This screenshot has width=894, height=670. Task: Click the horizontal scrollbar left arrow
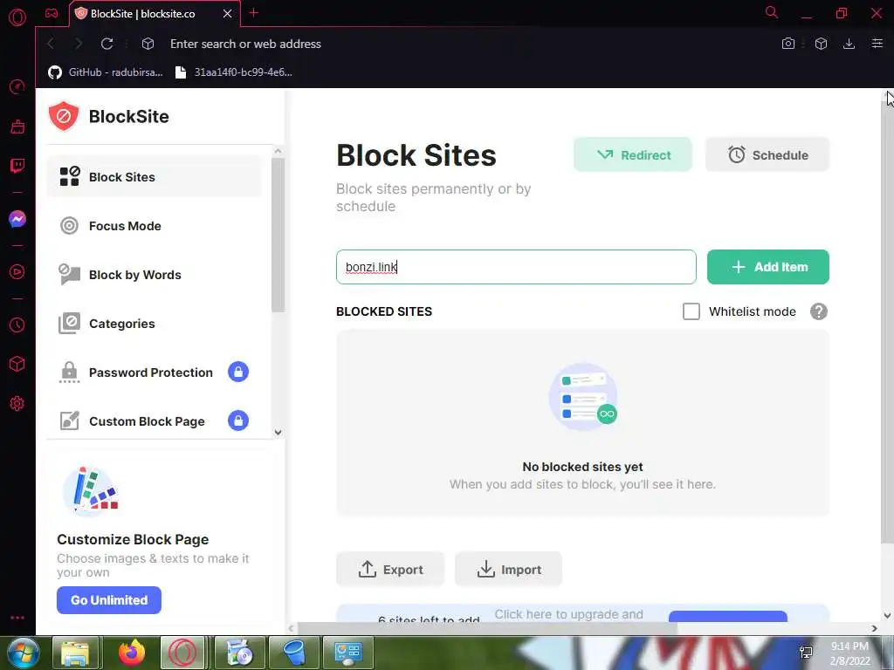[292, 628]
